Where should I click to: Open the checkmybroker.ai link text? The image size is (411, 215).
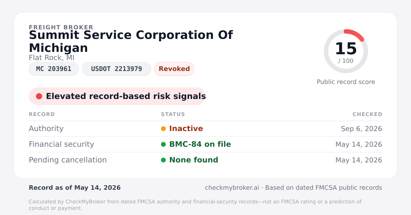click(233, 188)
